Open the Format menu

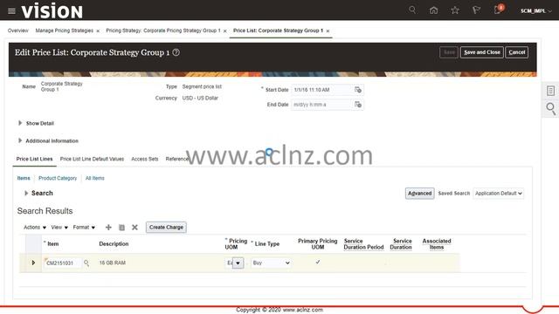click(84, 227)
